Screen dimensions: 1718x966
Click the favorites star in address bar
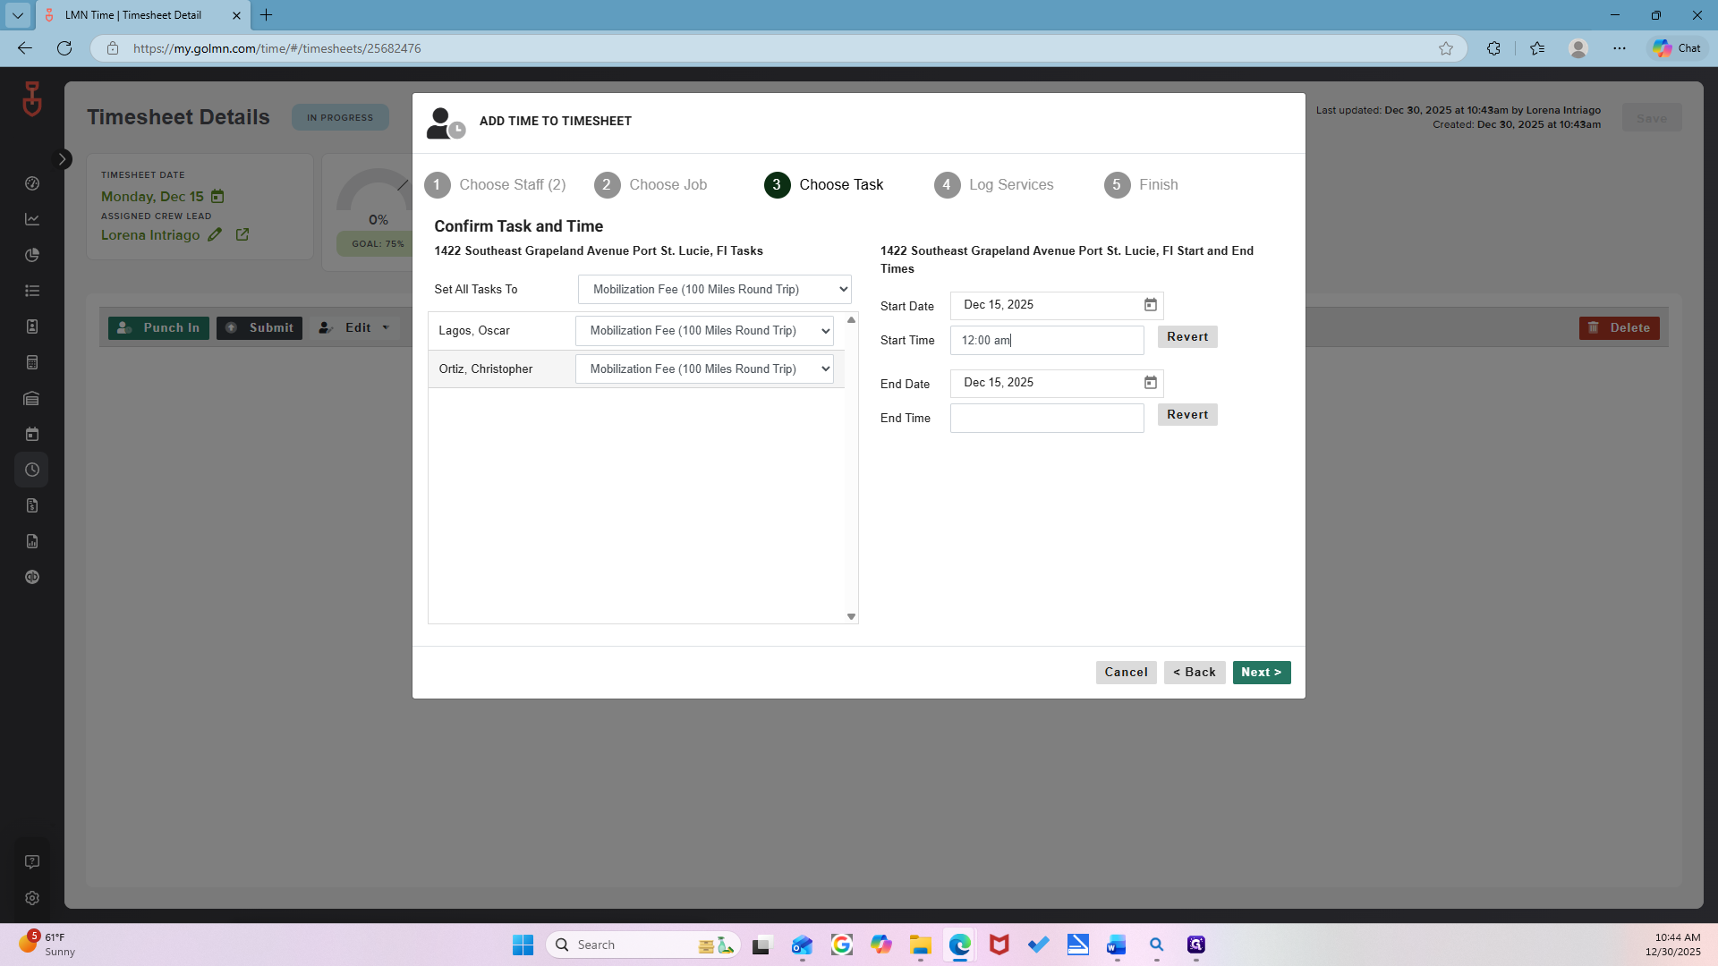pos(1446,48)
